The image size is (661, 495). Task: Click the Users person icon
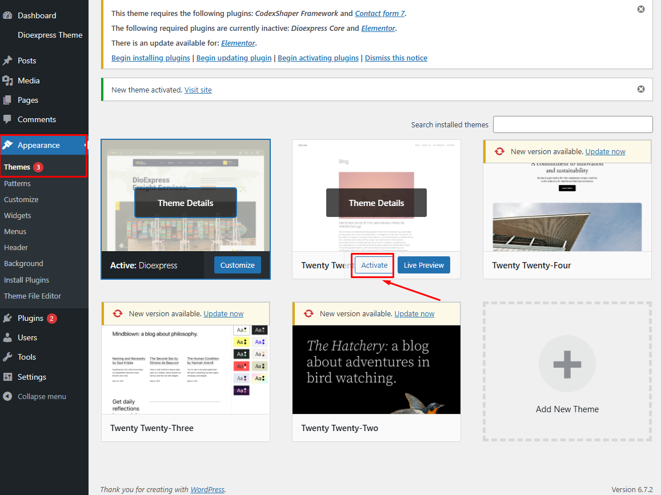(x=7, y=337)
